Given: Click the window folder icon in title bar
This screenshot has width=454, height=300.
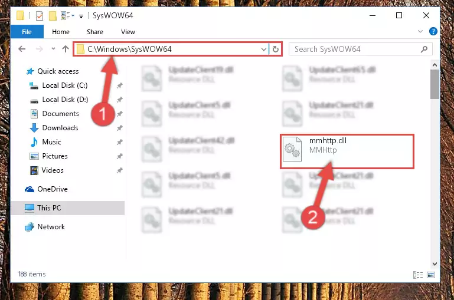Looking at the screenshot, I should [20, 15].
